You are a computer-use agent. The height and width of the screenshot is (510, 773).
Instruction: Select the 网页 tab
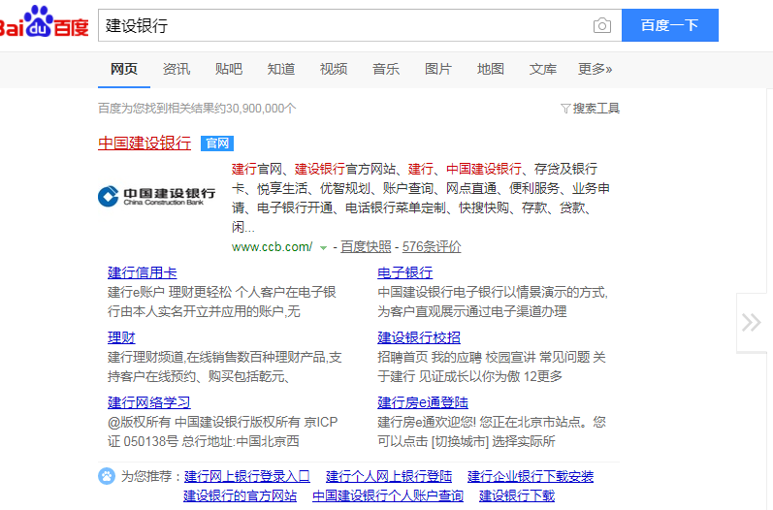click(124, 69)
